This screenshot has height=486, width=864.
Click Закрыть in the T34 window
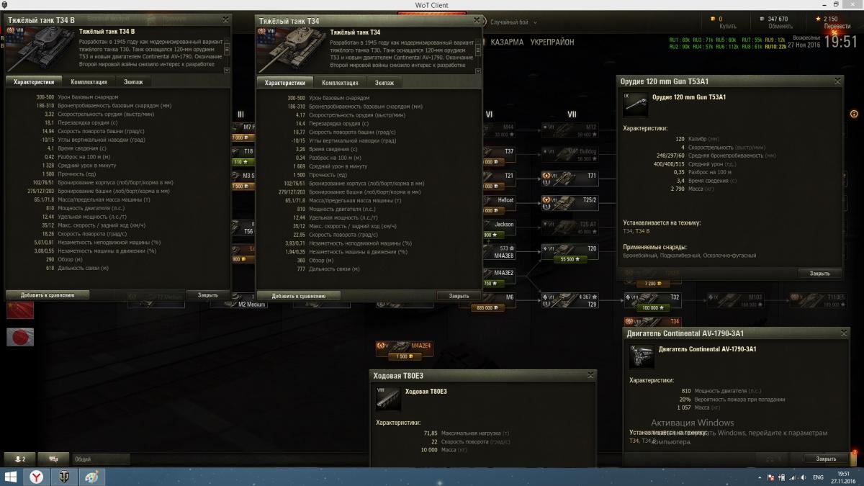[459, 295]
